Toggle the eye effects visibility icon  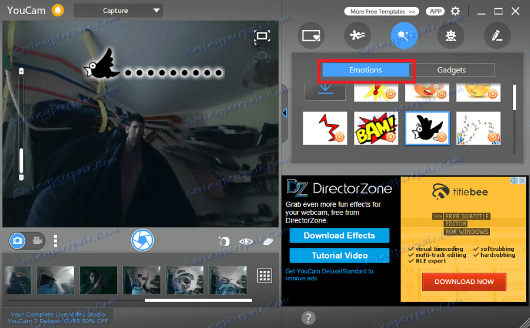tap(246, 241)
